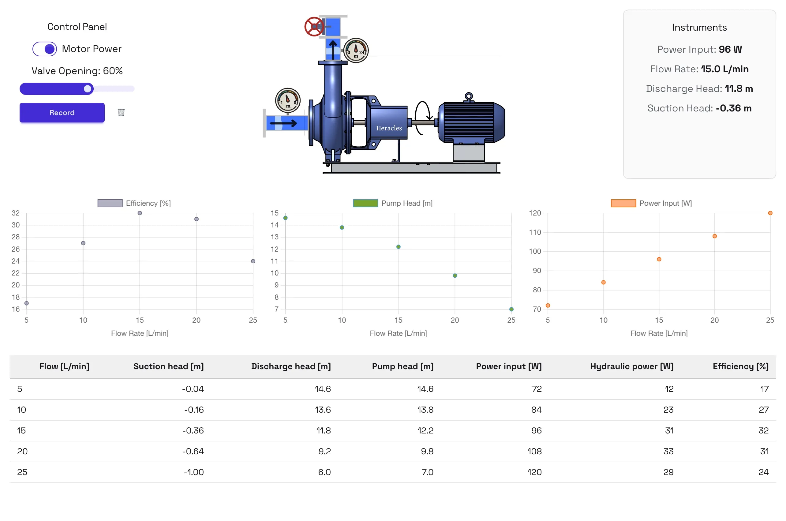Click the Suction Head -0.36 m reading
Screen dimensions: 786x521
click(699, 108)
